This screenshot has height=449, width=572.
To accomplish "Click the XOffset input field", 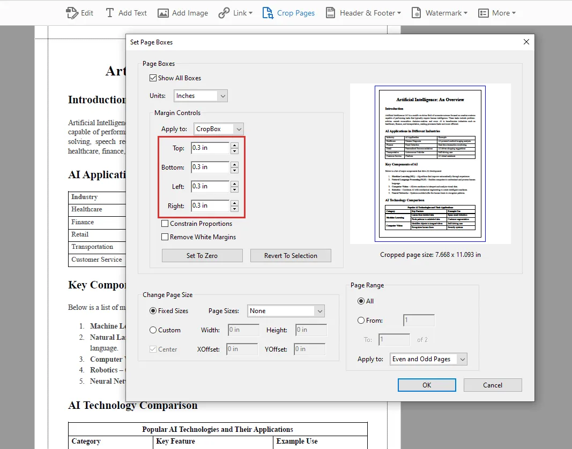I will click(242, 349).
